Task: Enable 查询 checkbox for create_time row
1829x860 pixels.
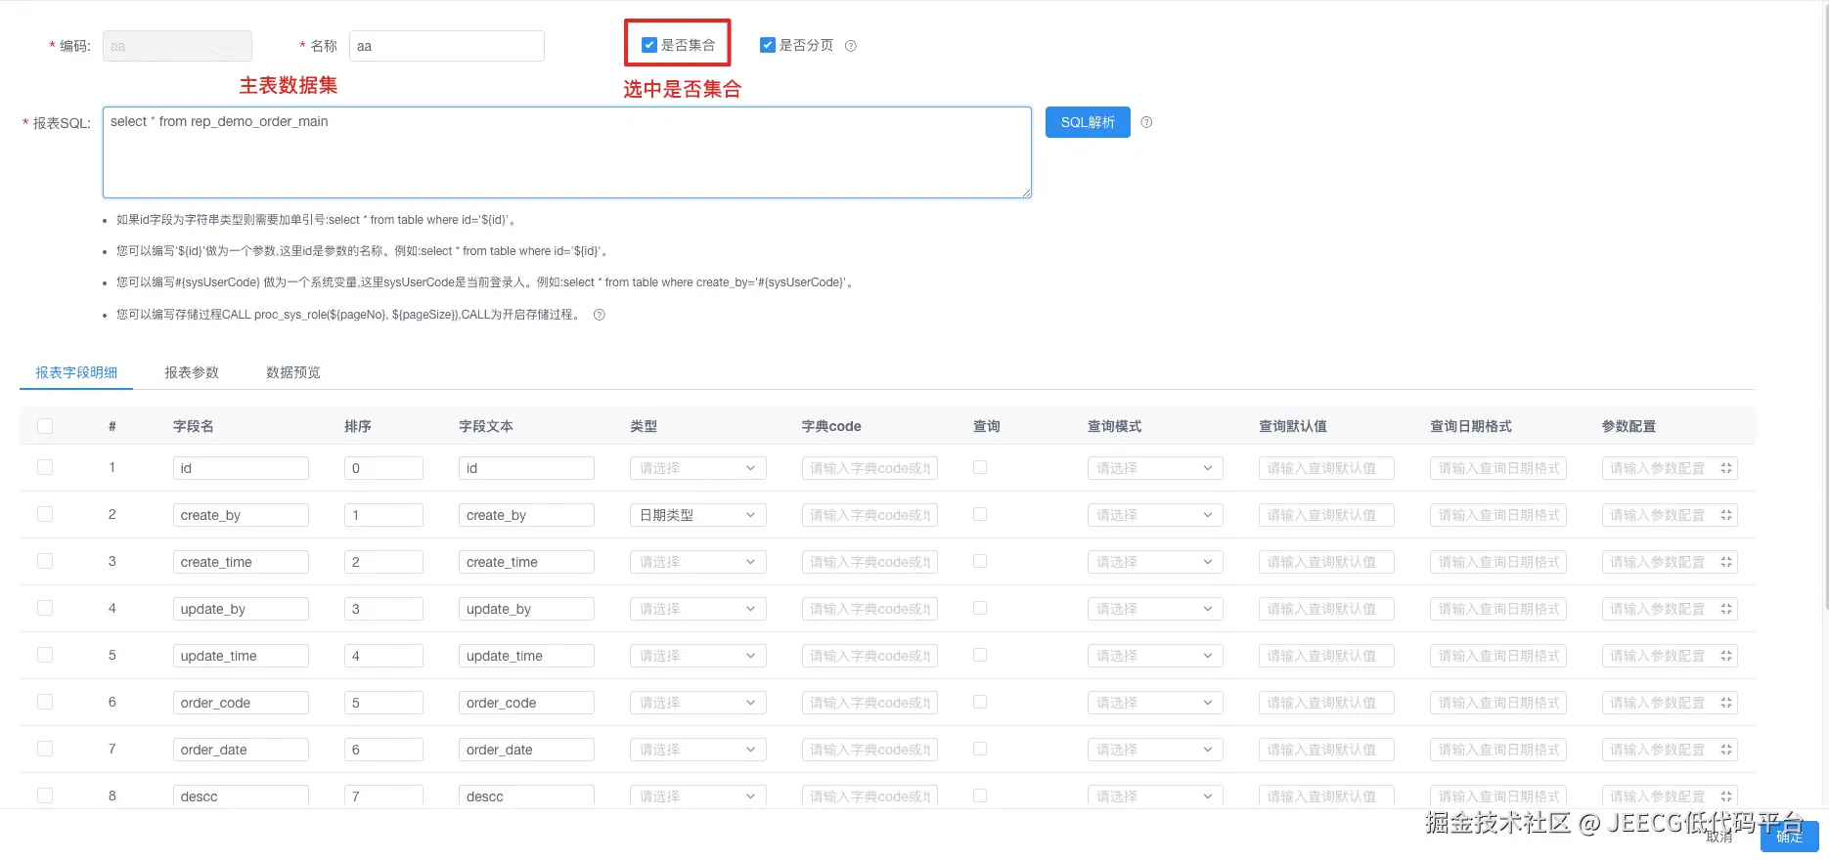Action: point(980,561)
